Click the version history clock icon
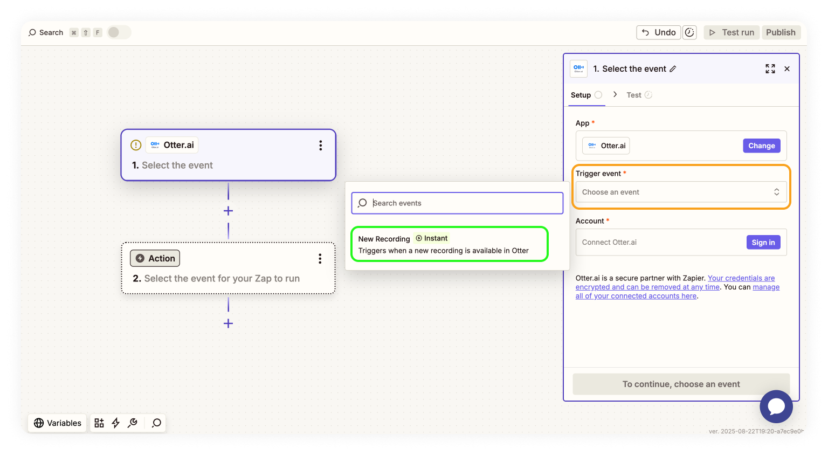The height and width of the screenshot is (455, 828). click(x=689, y=32)
